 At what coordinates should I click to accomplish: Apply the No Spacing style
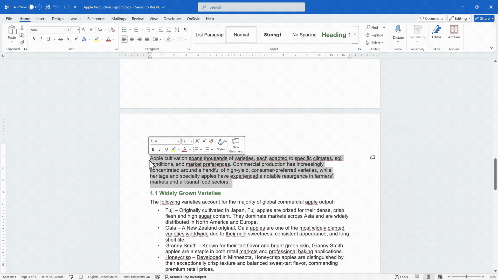click(x=304, y=35)
